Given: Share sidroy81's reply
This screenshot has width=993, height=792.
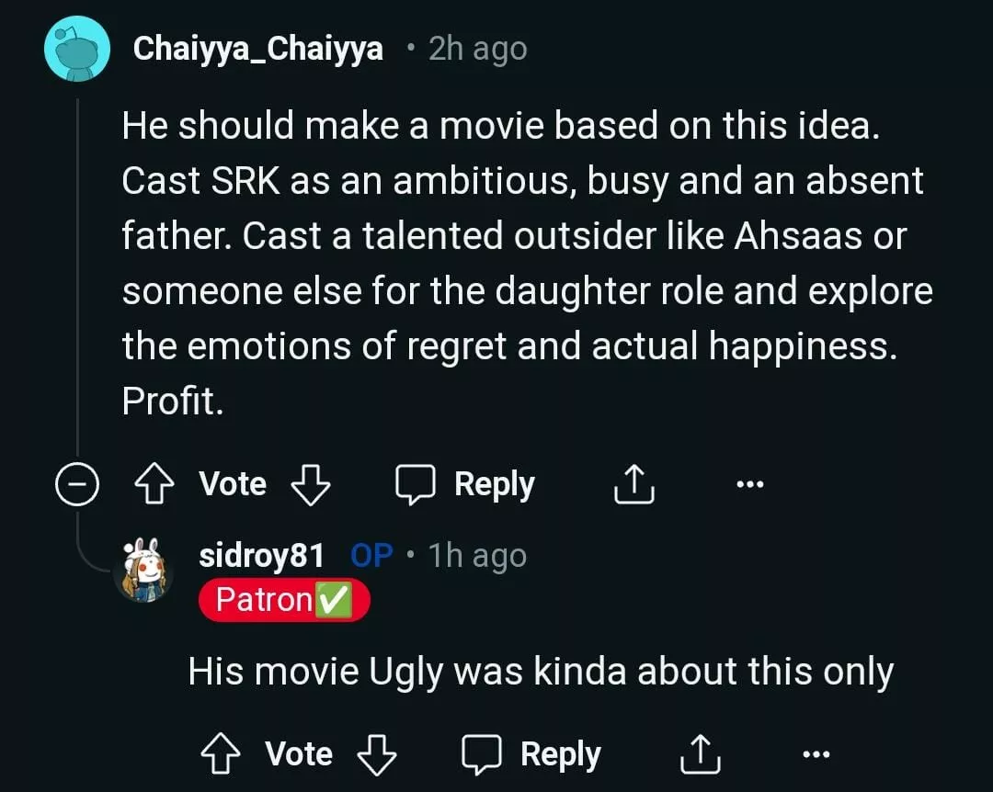Looking at the screenshot, I should (700, 754).
